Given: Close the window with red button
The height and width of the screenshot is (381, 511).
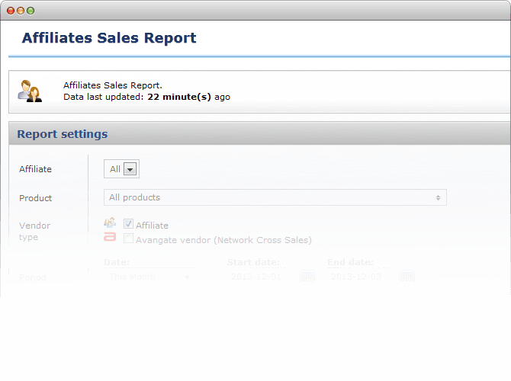Looking at the screenshot, I should point(11,11).
